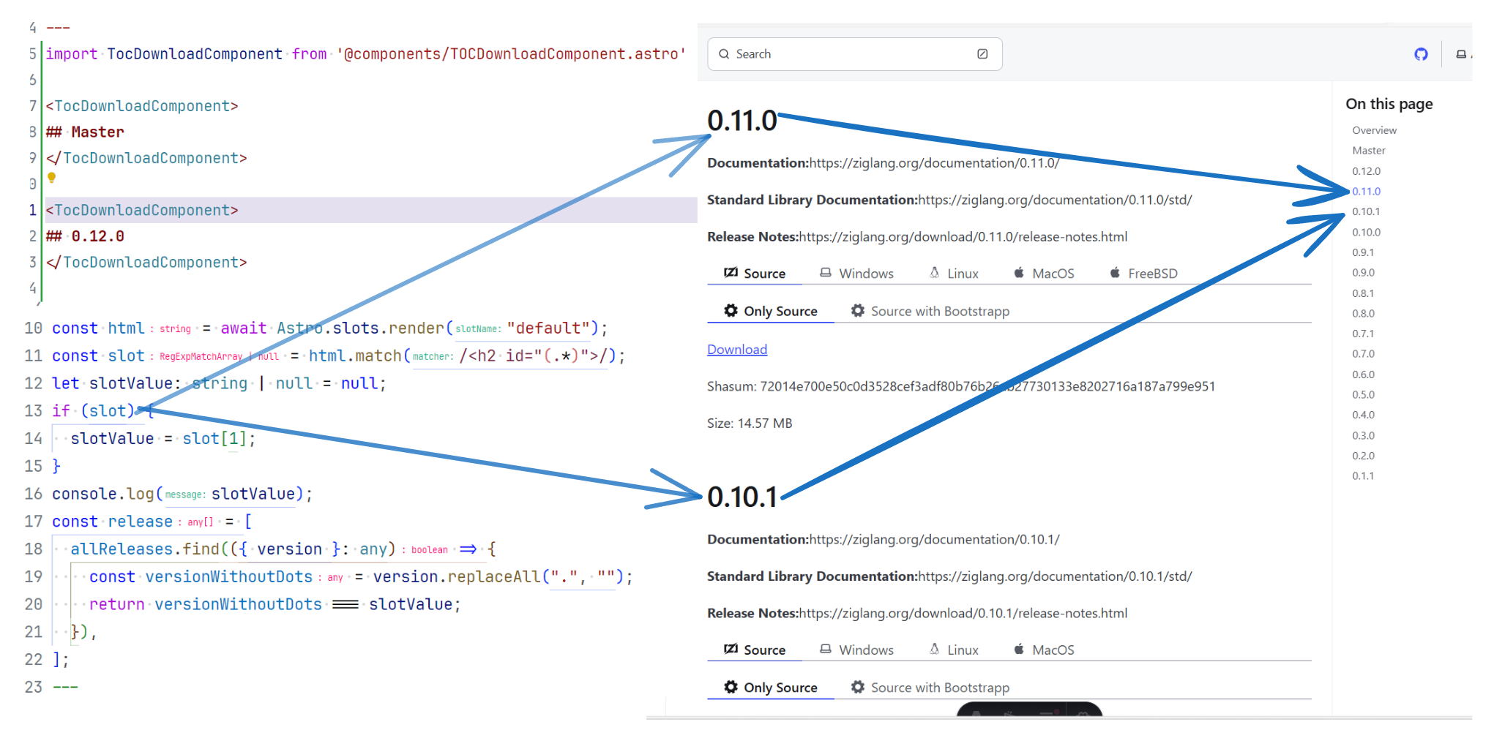
Task: Go to 0.7.0 in page outline
Action: pos(1363,354)
